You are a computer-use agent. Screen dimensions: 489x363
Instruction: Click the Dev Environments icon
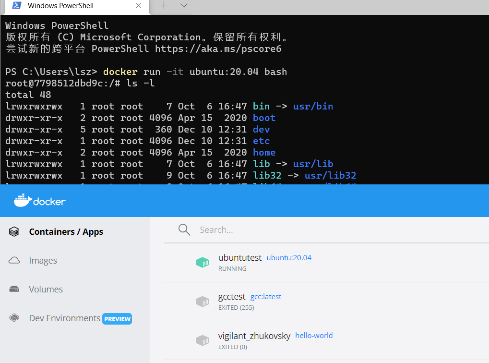coord(14,318)
